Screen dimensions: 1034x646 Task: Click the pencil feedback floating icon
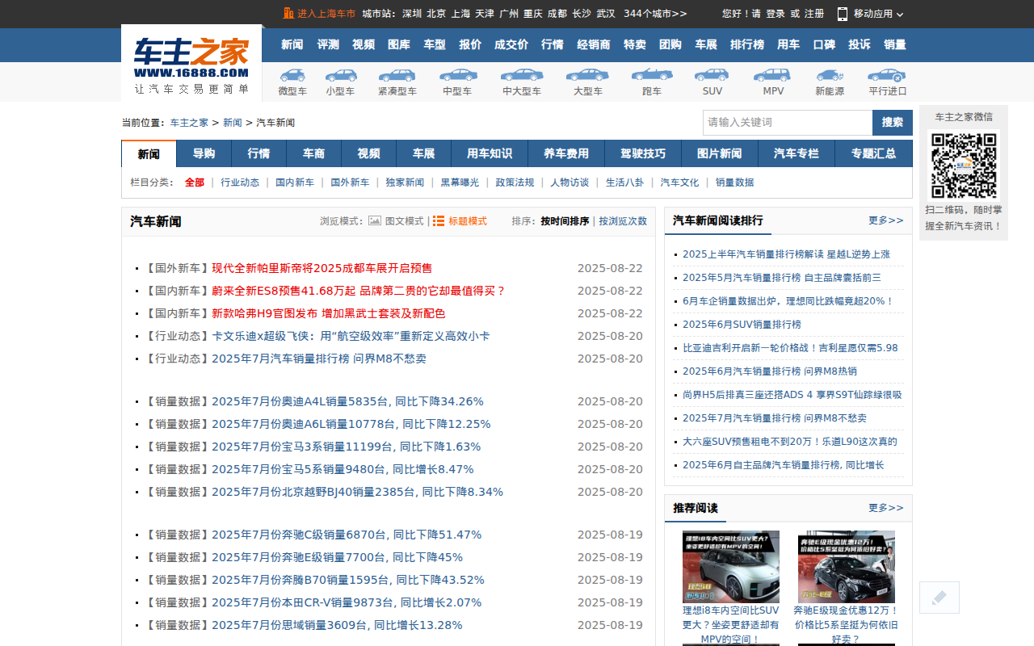[x=939, y=598]
